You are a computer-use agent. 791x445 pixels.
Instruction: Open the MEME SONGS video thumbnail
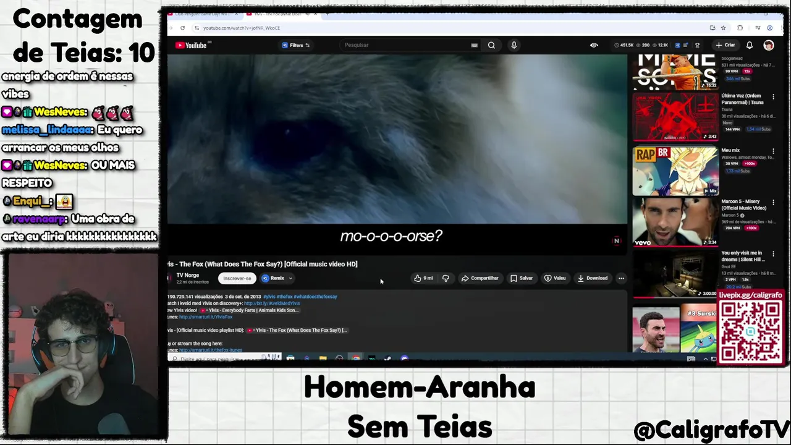coord(675,72)
